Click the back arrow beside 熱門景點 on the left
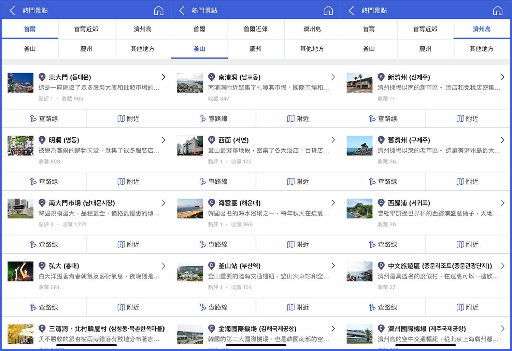The height and width of the screenshot is (351, 512). click(12, 10)
